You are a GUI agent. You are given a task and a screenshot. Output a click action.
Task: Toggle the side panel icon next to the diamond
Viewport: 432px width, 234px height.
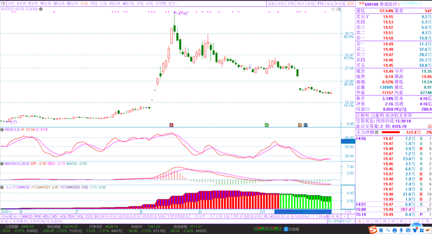click(x=338, y=9)
